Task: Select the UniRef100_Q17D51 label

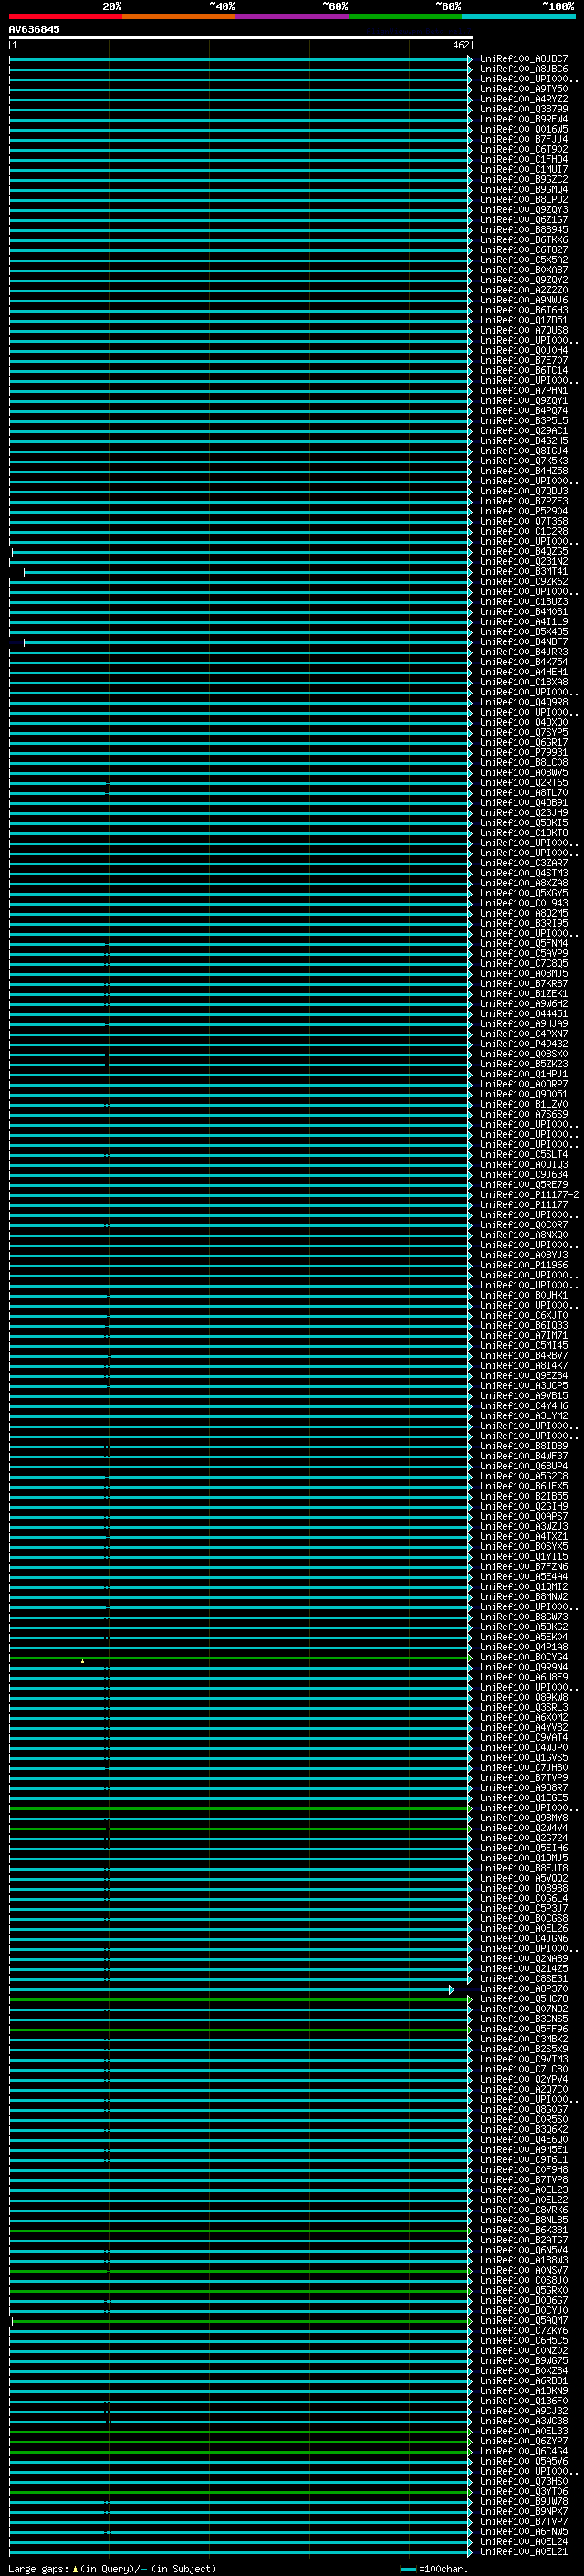Action: 524,320
